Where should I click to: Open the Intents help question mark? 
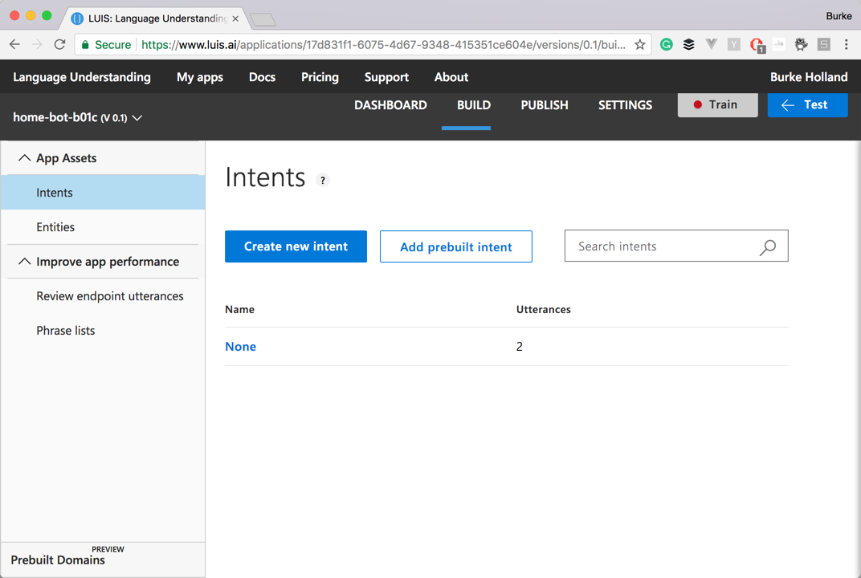tap(323, 180)
